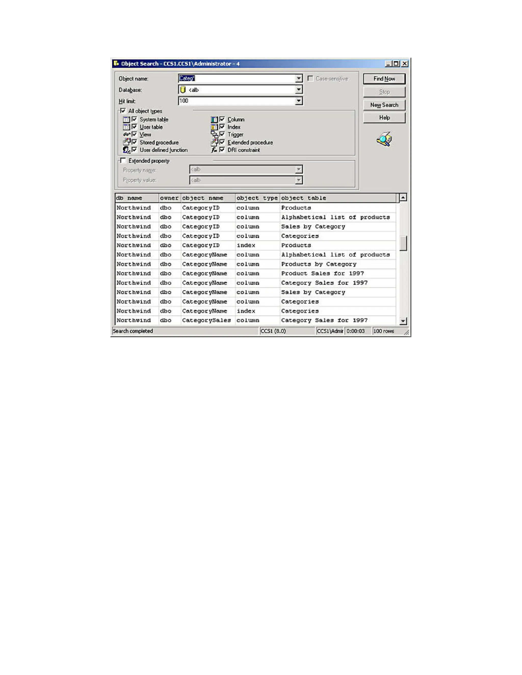
Task: Click the results vertical scrollbar thumb
Action: pos(403,243)
